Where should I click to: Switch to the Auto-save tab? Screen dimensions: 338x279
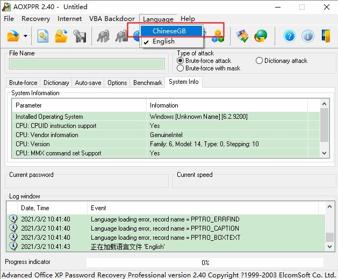coord(88,83)
